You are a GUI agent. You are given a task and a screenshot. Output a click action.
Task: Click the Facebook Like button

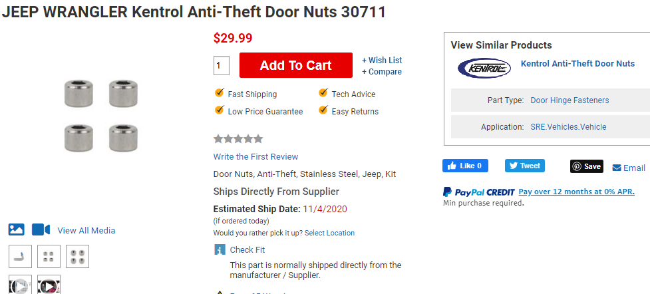coord(466,166)
